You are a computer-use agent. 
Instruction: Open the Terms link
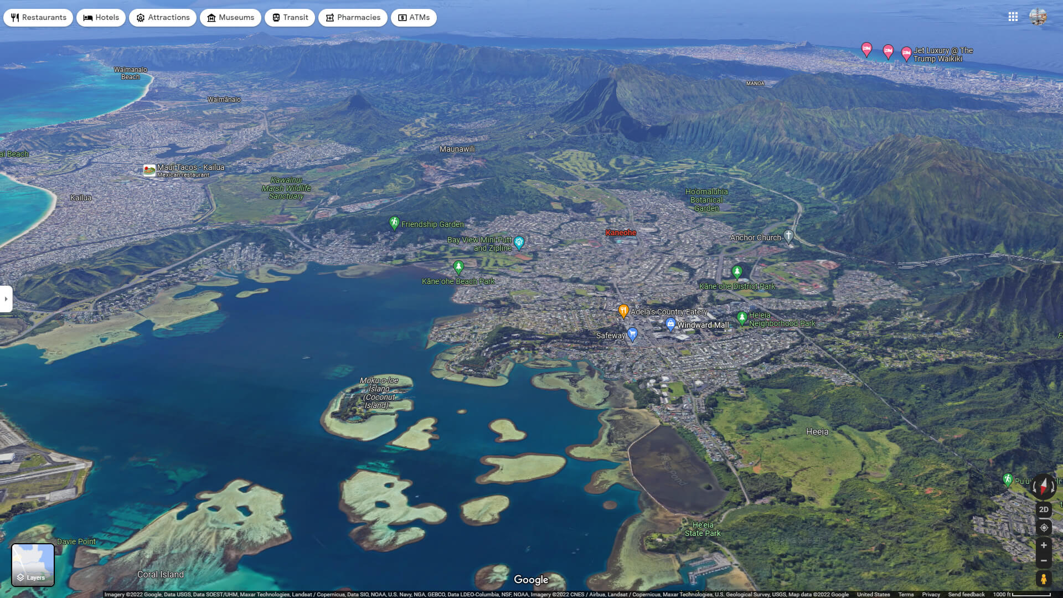[906, 594]
